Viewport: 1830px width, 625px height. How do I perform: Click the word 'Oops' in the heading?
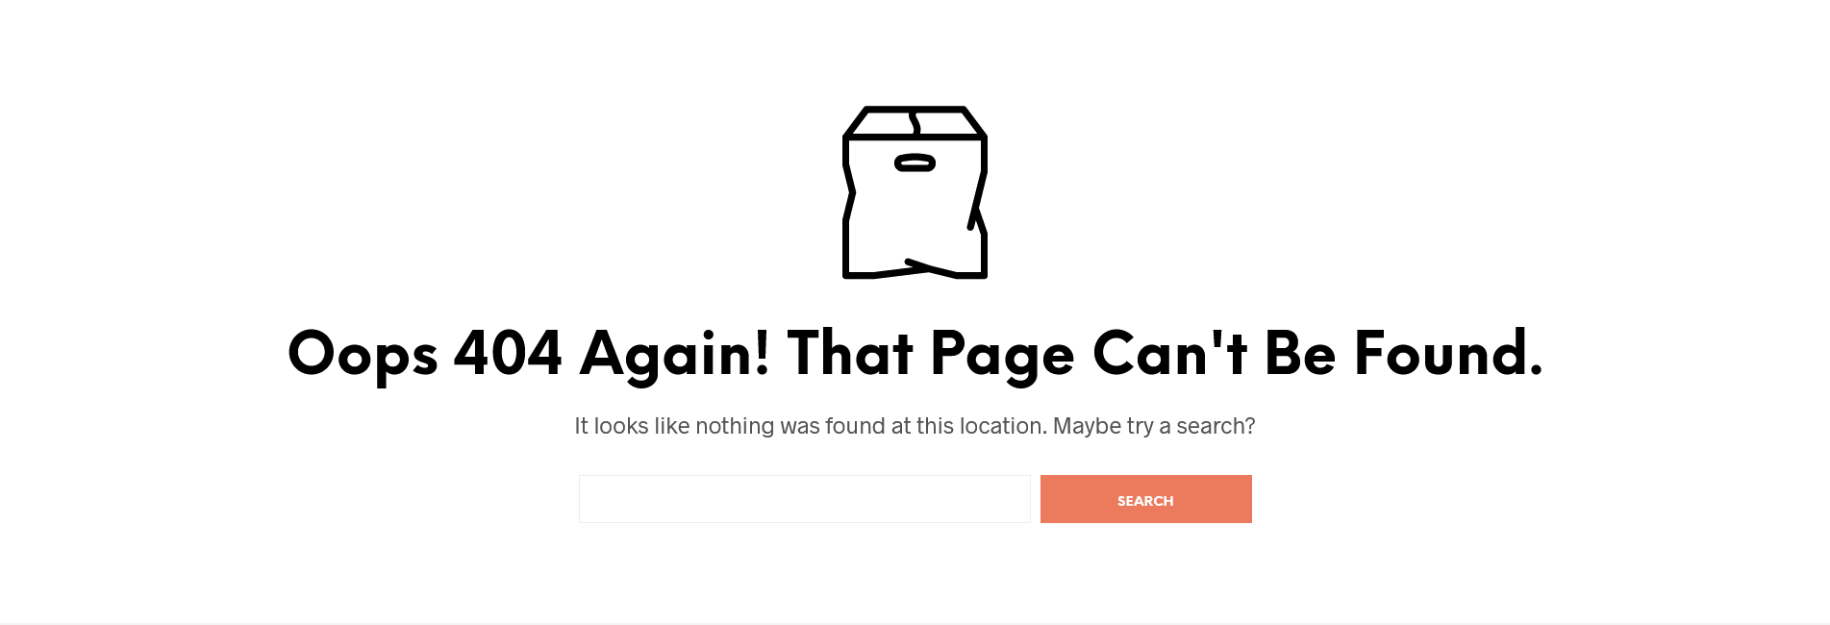coord(363,358)
